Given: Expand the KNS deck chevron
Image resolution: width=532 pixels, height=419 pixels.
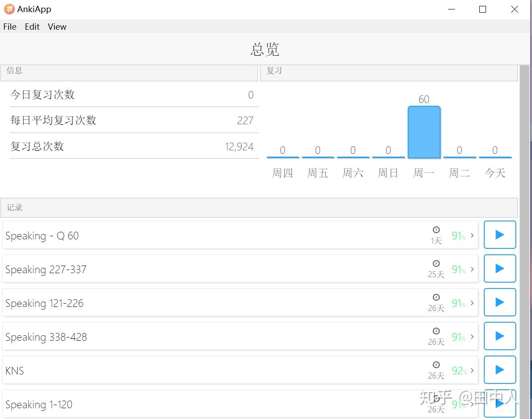Looking at the screenshot, I should coord(472,370).
